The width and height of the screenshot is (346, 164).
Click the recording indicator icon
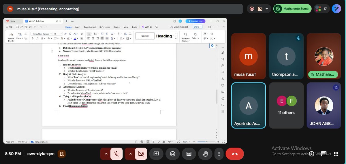coord(252,9)
